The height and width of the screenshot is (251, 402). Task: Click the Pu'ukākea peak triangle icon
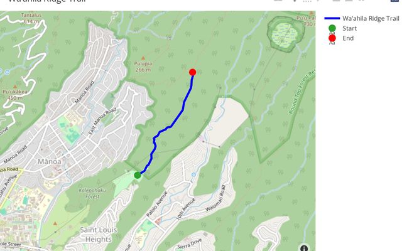pos(15,87)
